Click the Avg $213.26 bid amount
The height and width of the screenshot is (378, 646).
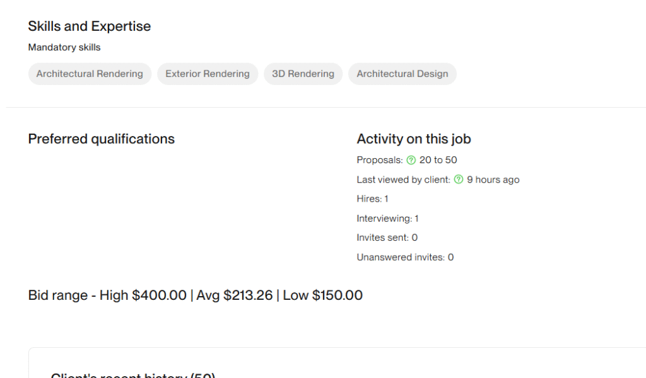click(x=235, y=295)
